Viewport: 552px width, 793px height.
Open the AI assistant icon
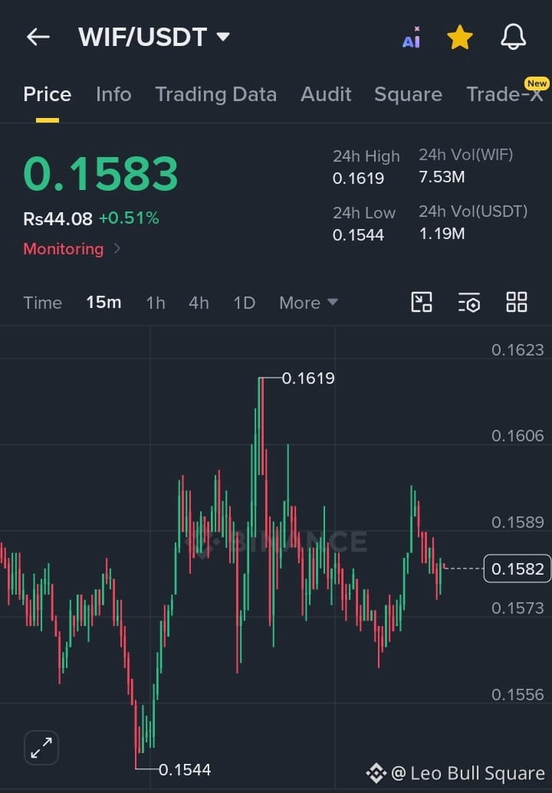pyautogui.click(x=412, y=38)
